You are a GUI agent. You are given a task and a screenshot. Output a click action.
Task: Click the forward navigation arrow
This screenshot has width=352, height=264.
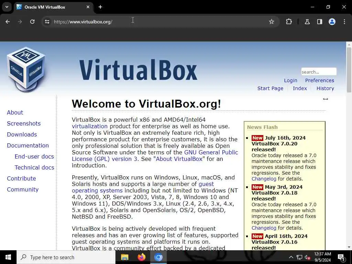[x=20, y=22]
